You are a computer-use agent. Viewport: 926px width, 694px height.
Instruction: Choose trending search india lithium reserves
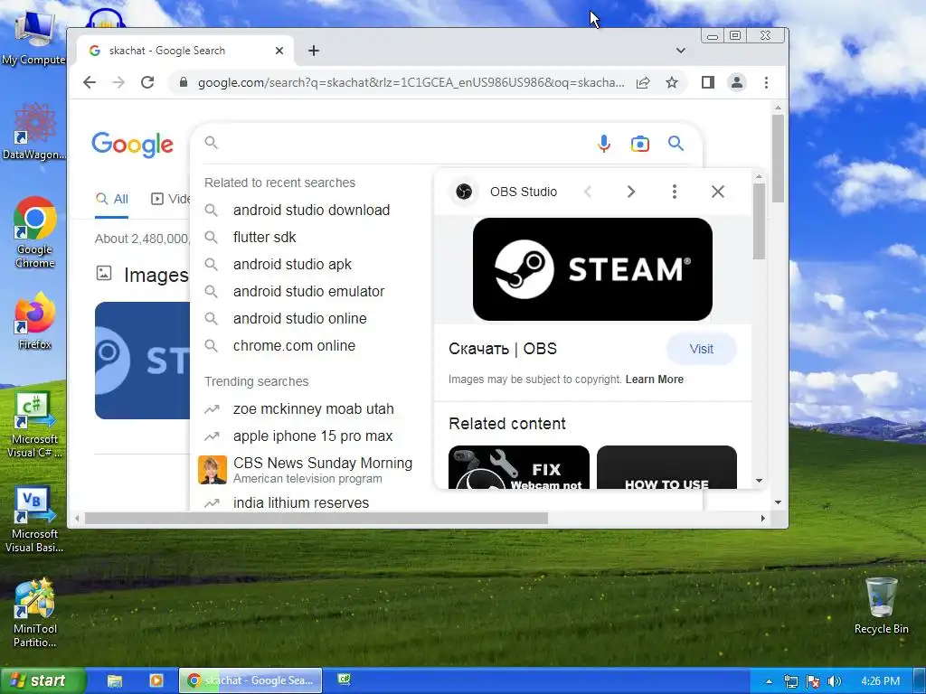tap(300, 502)
